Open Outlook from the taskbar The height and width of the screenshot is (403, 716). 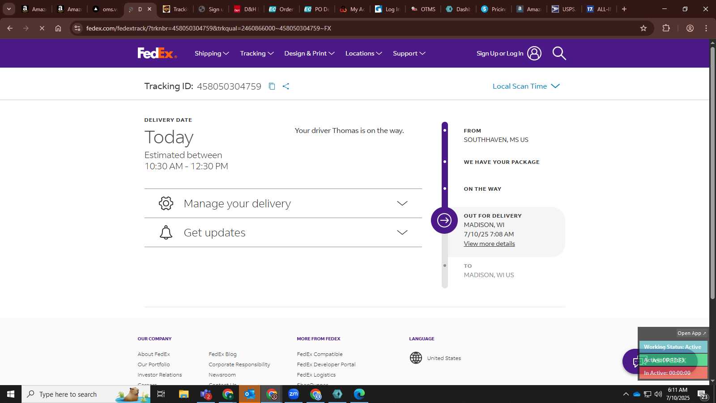(x=250, y=394)
